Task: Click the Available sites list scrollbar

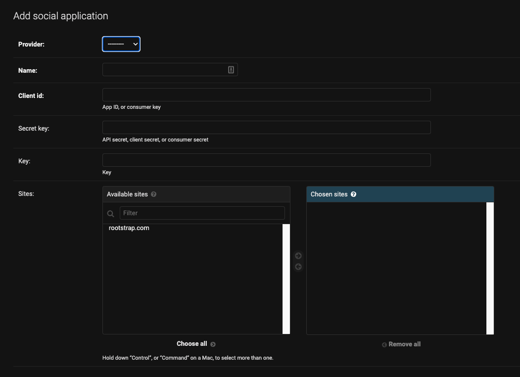Action: pyautogui.click(x=286, y=279)
